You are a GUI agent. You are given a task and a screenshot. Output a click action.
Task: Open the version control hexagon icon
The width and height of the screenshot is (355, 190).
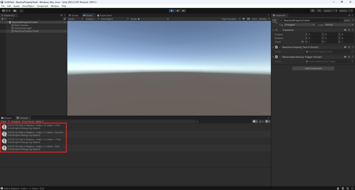click(21, 11)
